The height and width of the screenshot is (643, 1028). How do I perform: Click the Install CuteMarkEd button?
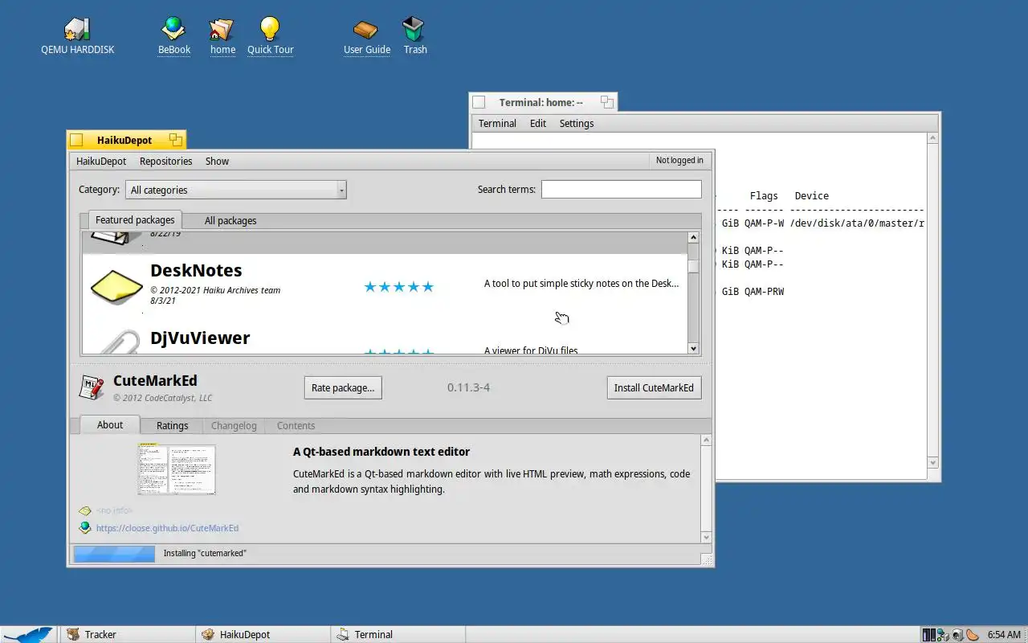coord(654,387)
